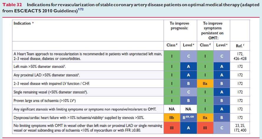
Task: Click the orange IIa class cell in the impaired LV function row
Action: pyautogui.click(x=205, y=83)
